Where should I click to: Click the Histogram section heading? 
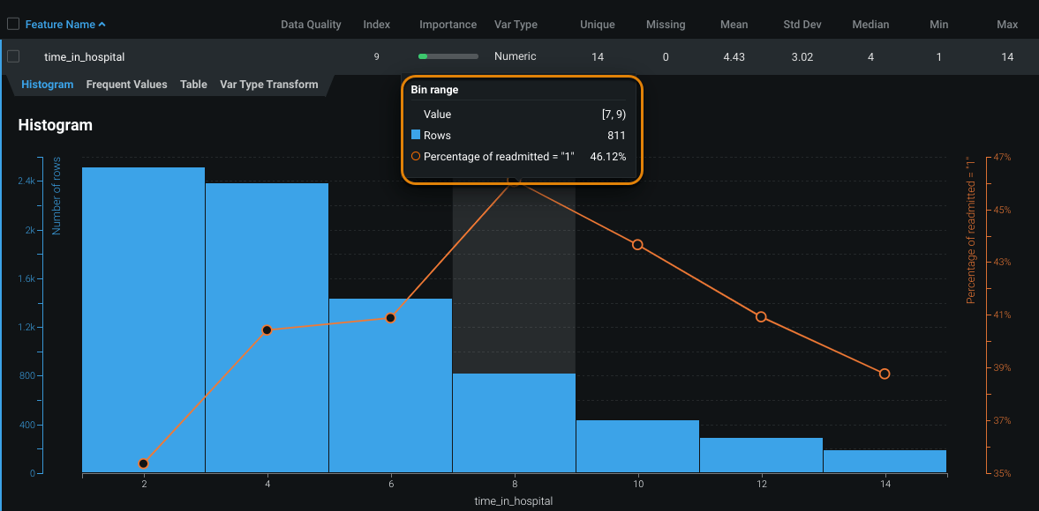coord(55,124)
